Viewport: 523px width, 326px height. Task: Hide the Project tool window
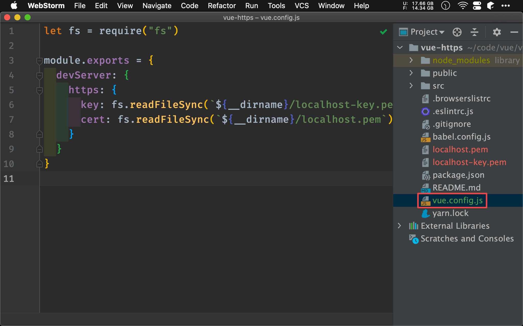514,32
